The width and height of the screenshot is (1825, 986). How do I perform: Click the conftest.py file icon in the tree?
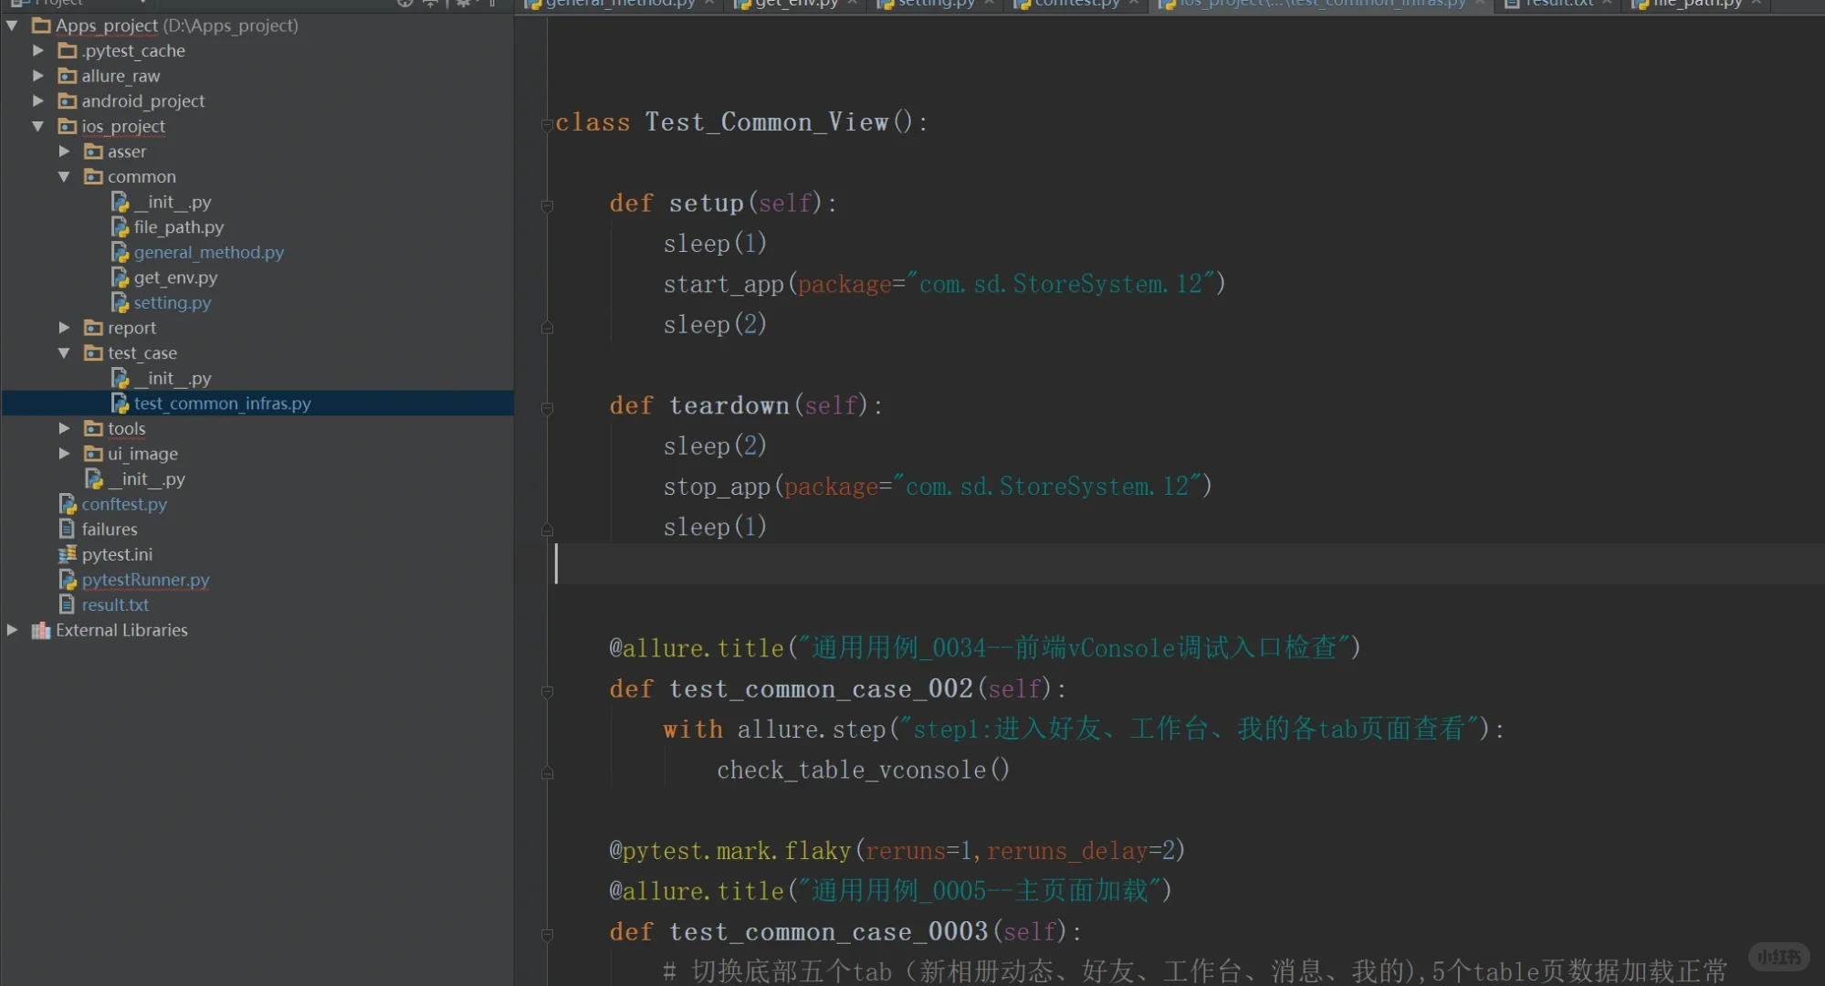(68, 504)
